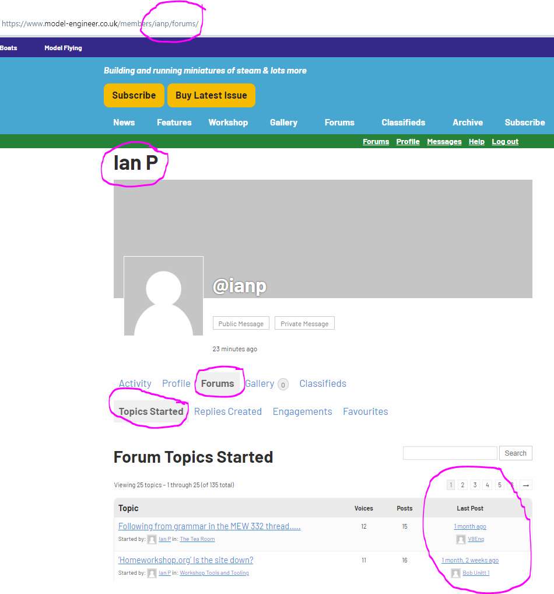
Task: Click Log out link
Action: click(x=505, y=142)
